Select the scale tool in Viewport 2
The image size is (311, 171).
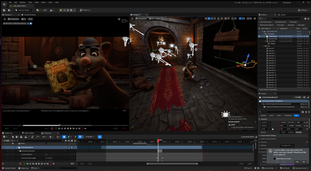pos(215,18)
